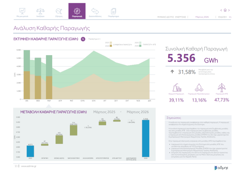Click the Ισοζύγιο balance scale icon

pyautogui.click(x=40, y=11)
